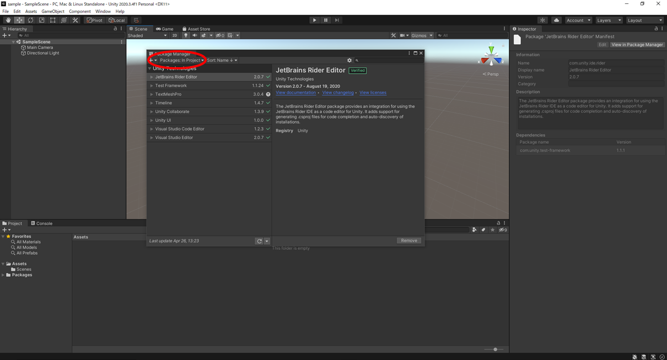Toggle 2D scene view mode
This screenshot has width=667, height=360.
click(x=175, y=35)
